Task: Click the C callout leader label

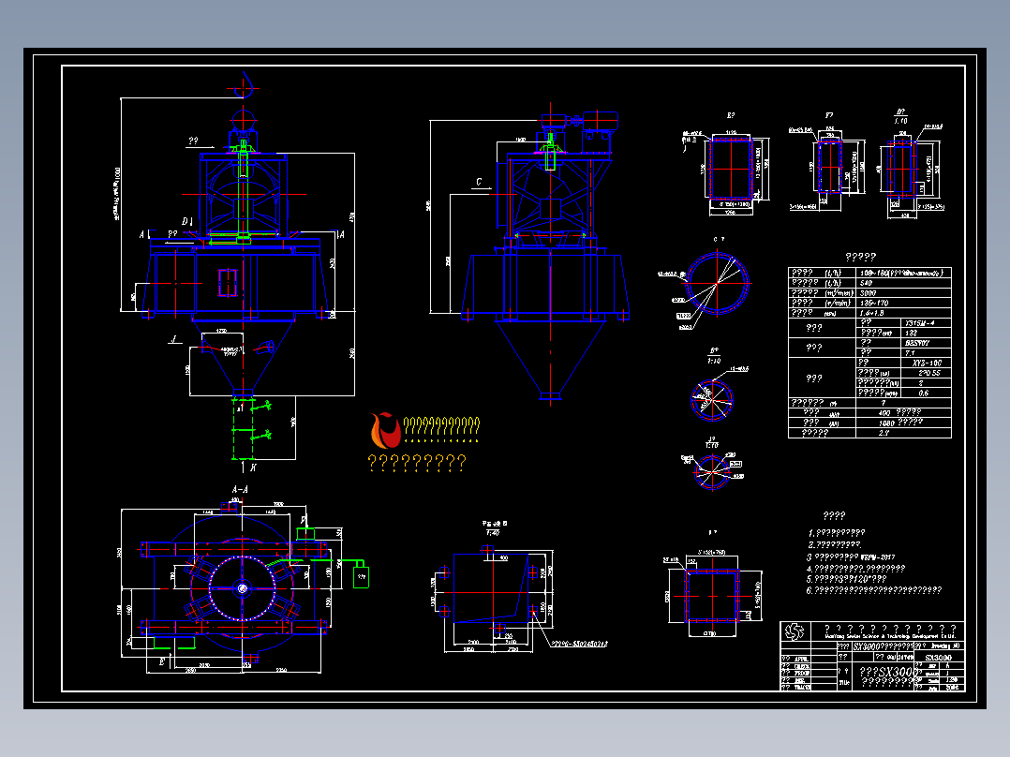Action: (x=479, y=183)
